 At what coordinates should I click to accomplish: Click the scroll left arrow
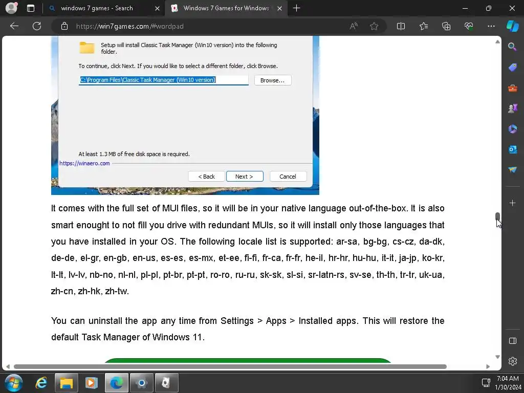[8, 366]
